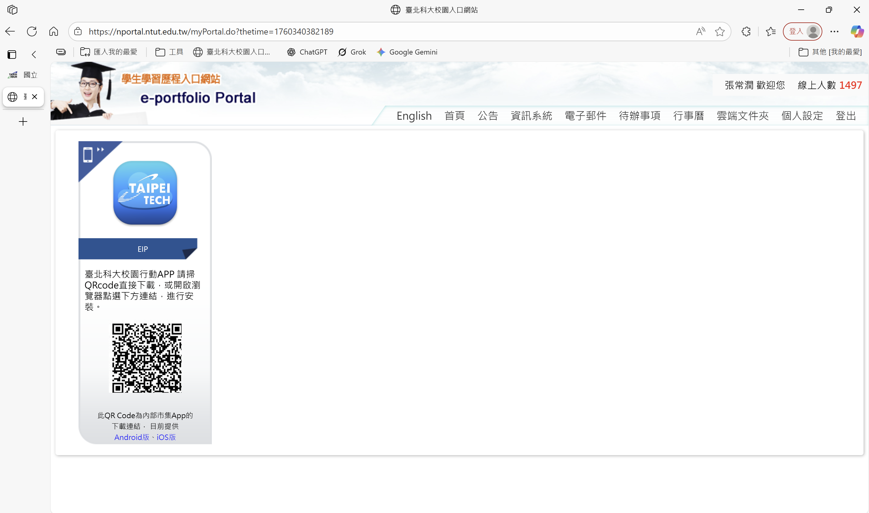Screen dimensions: 869x513
Task: Open favorites list icon
Action: coord(770,32)
